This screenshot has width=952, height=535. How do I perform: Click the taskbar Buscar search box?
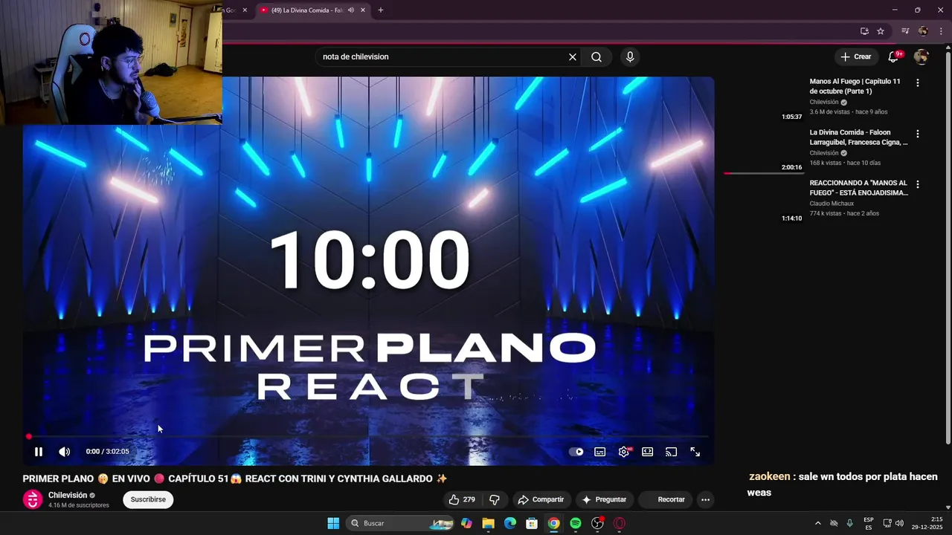tap(401, 523)
